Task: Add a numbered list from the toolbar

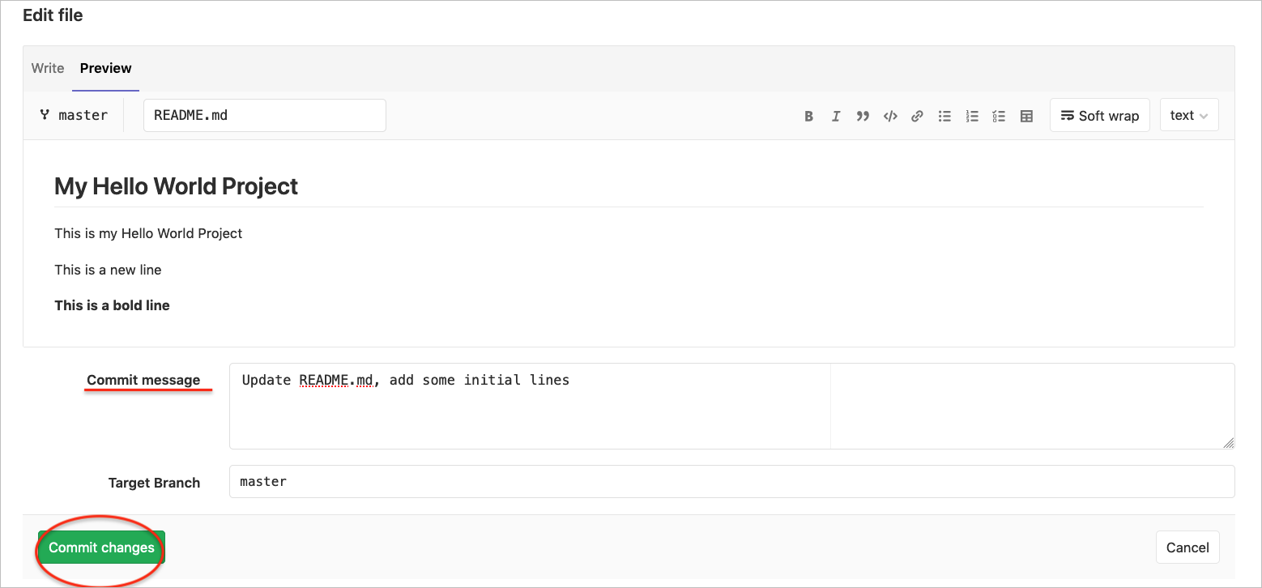Action: (x=972, y=116)
